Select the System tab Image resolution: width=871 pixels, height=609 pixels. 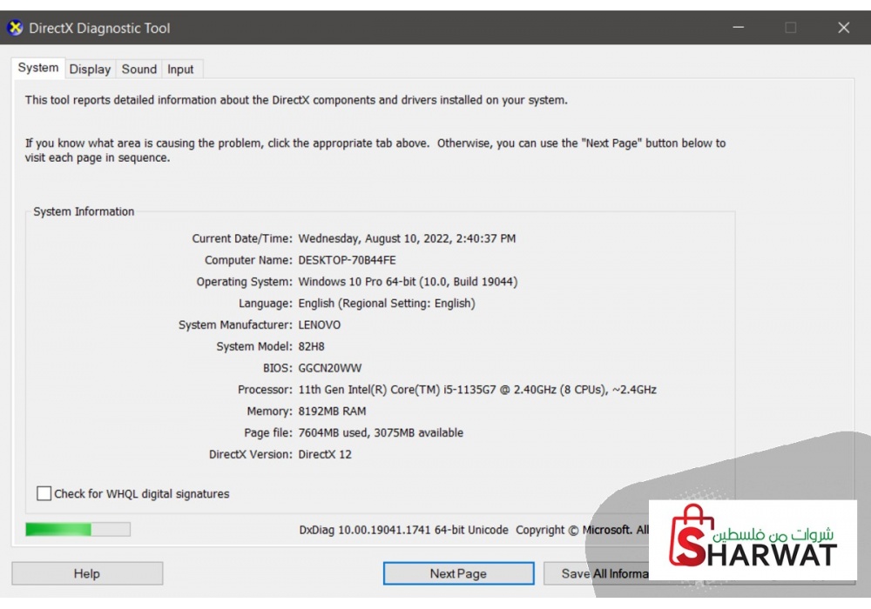[x=38, y=68]
